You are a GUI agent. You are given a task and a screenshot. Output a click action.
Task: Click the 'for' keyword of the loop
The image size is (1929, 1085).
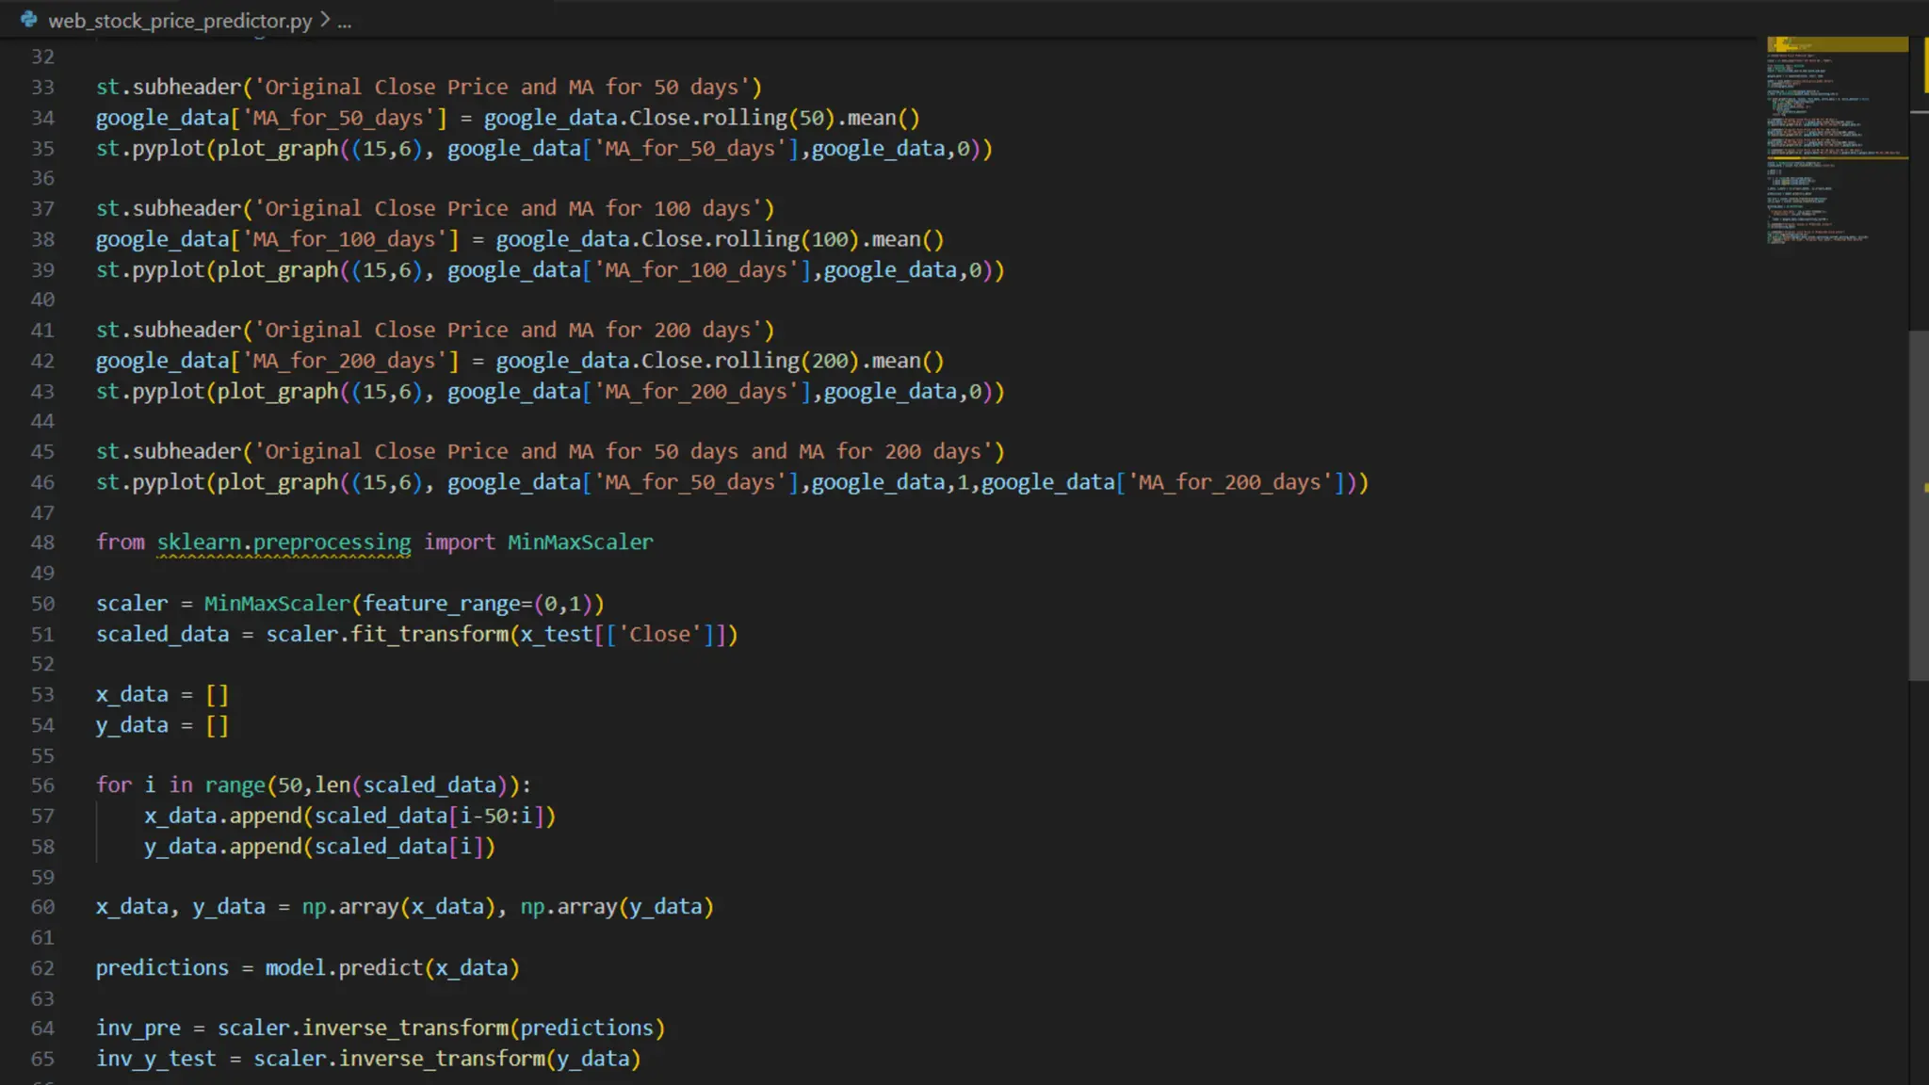click(x=114, y=785)
